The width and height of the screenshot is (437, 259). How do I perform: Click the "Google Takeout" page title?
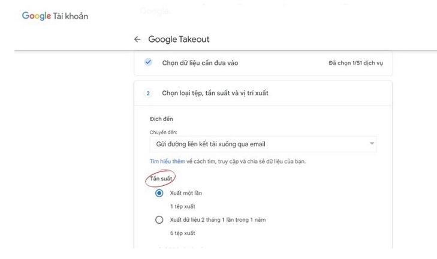coord(179,40)
